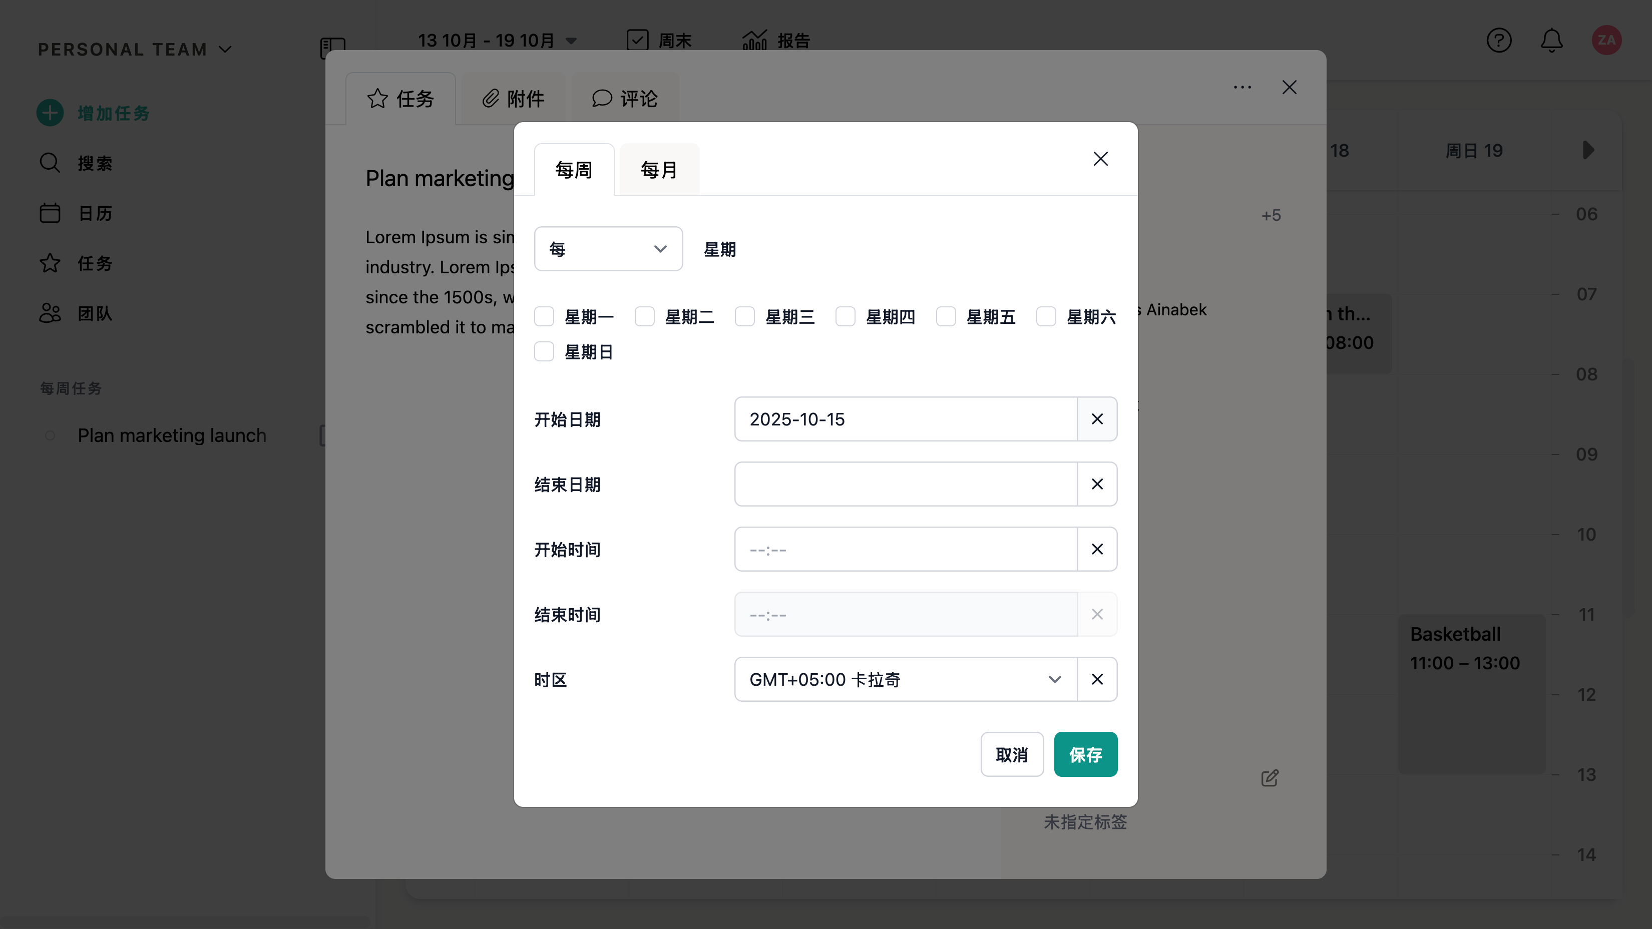
Task: Check the 星期一 checkbox
Action: pyautogui.click(x=544, y=316)
